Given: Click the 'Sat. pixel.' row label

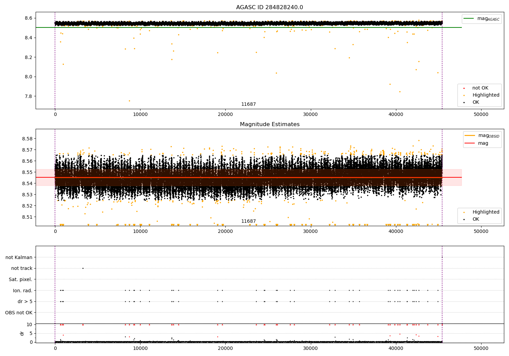Looking at the screenshot, I should click(21, 280).
